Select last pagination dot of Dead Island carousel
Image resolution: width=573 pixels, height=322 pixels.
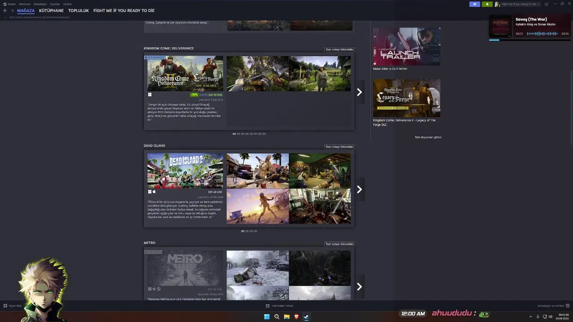pyautogui.click(x=256, y=231)
